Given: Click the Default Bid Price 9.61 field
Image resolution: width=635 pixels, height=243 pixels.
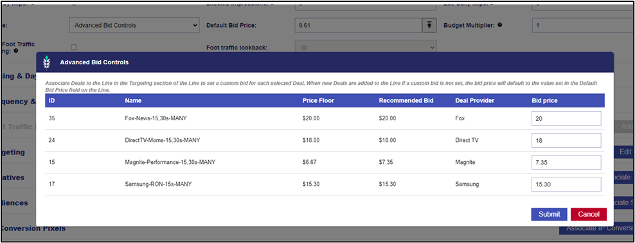Looking at the screenshot, I should tap(358, 25).
